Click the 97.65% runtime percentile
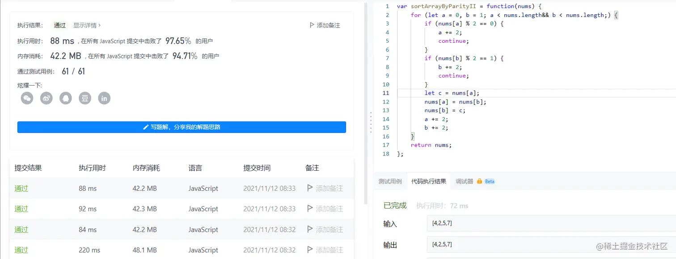 click(x=178, y=41)
